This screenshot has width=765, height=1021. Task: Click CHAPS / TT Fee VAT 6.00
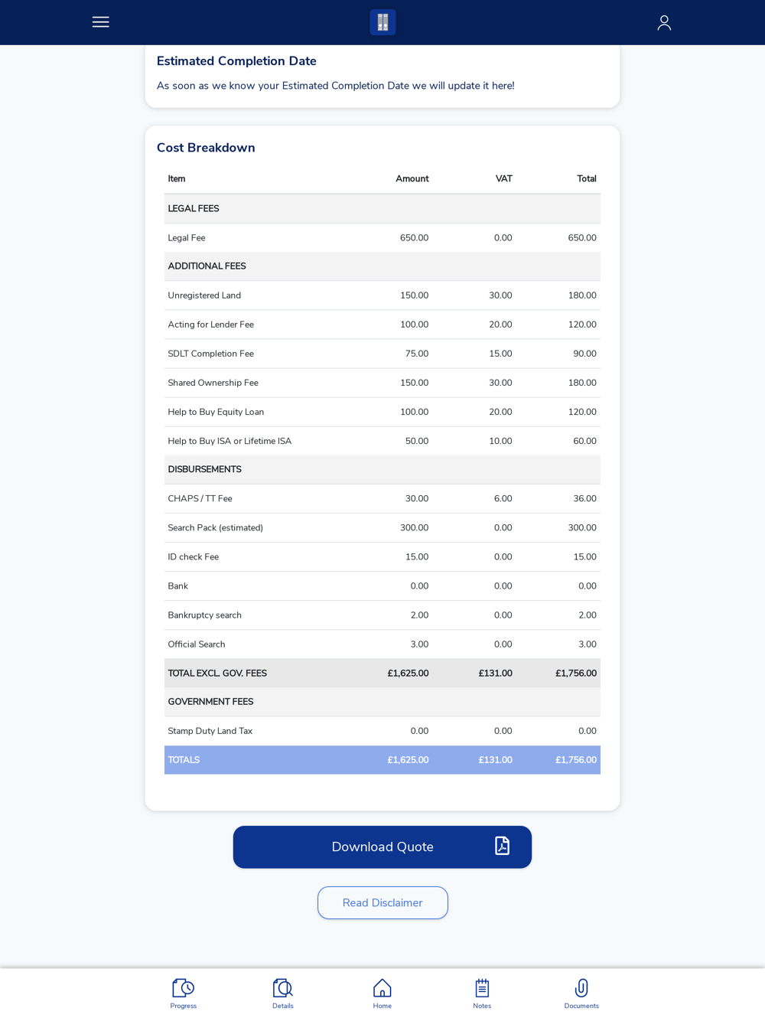(503, 499)
